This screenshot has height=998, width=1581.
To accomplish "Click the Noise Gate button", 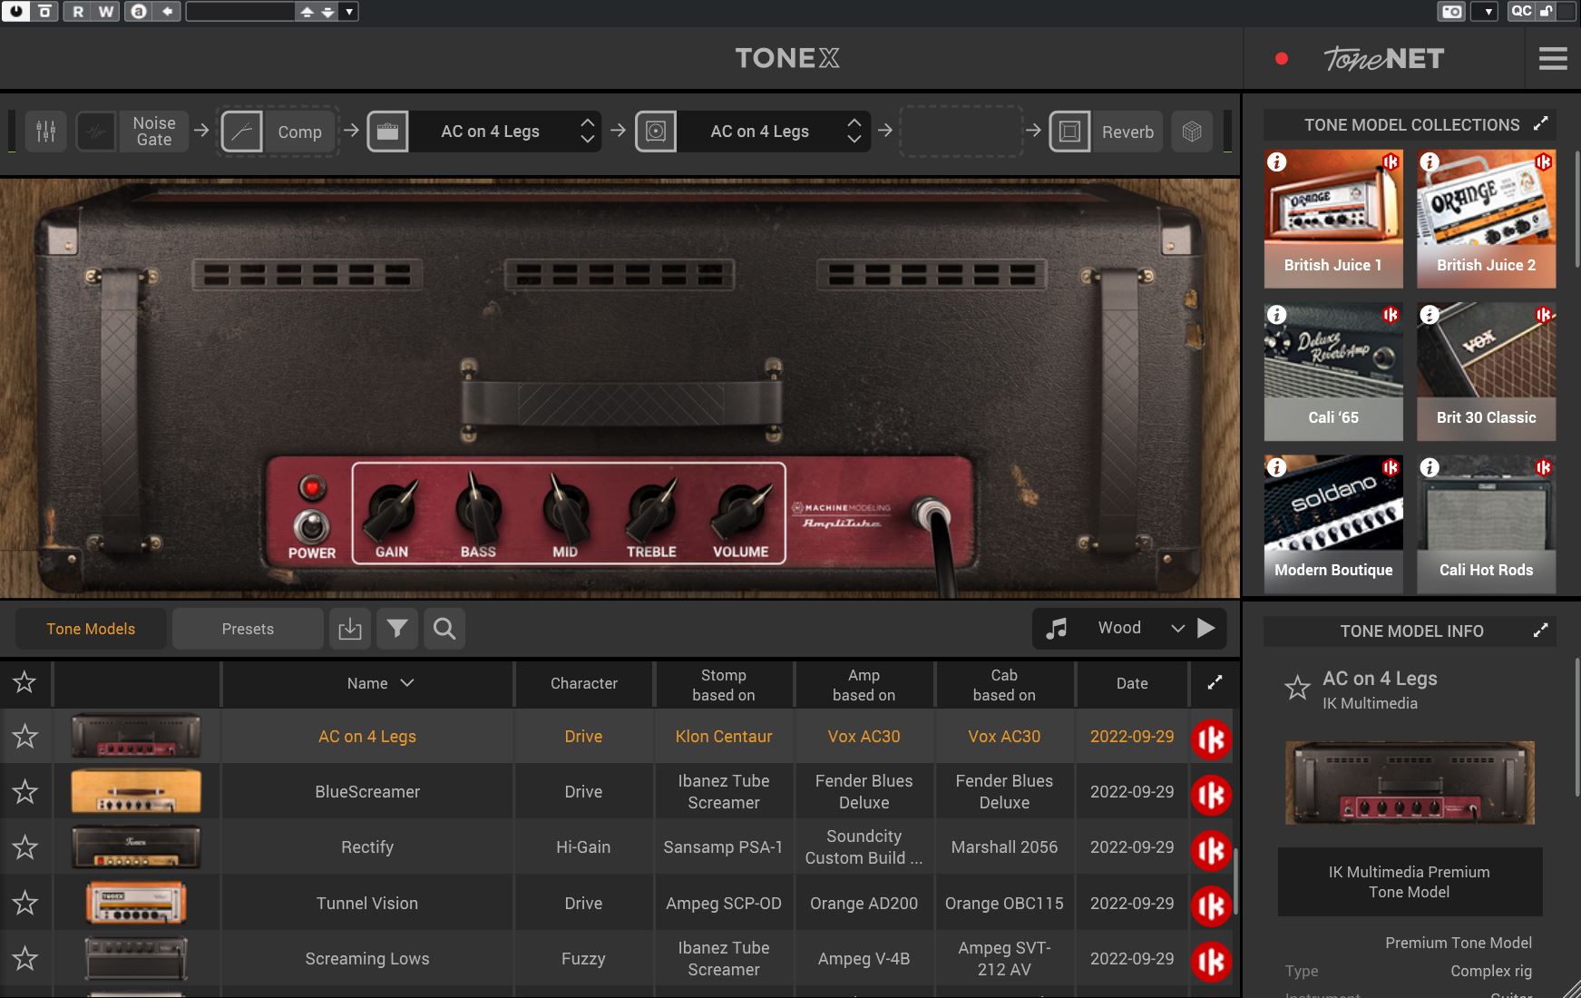I will [153, 131].
